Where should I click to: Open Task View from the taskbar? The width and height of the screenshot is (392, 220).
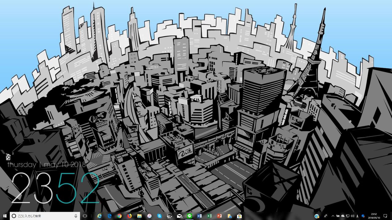(x=85, y=216)
